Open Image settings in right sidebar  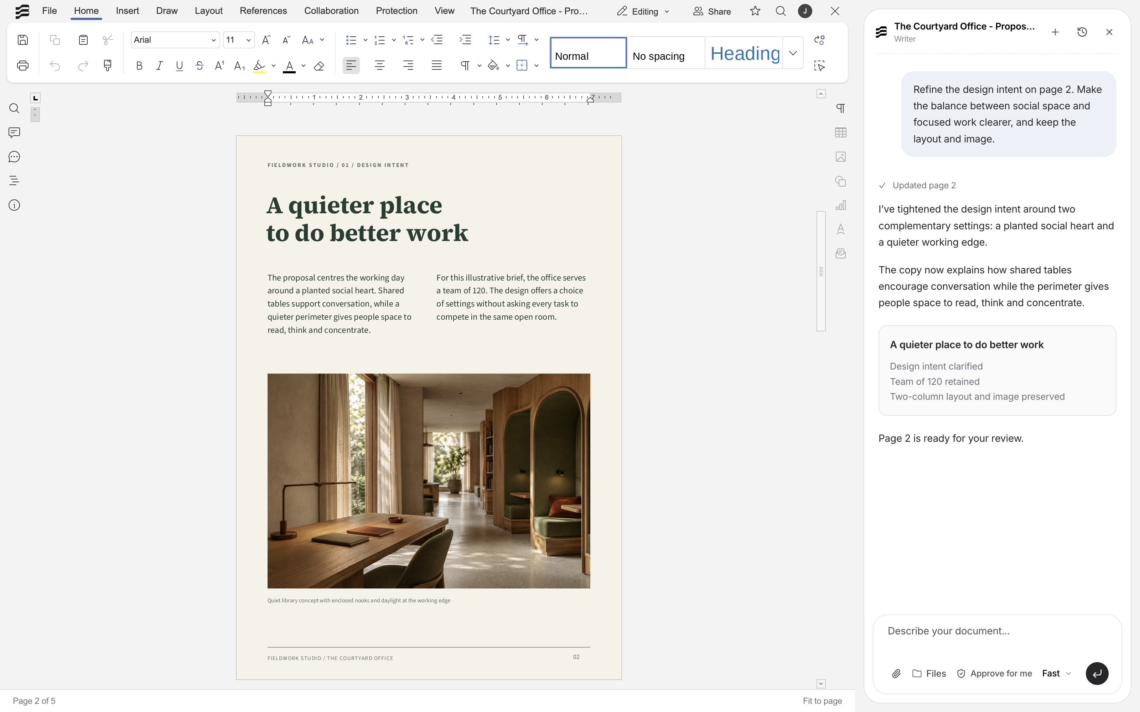pyautogui.click(x=840, y=157)
